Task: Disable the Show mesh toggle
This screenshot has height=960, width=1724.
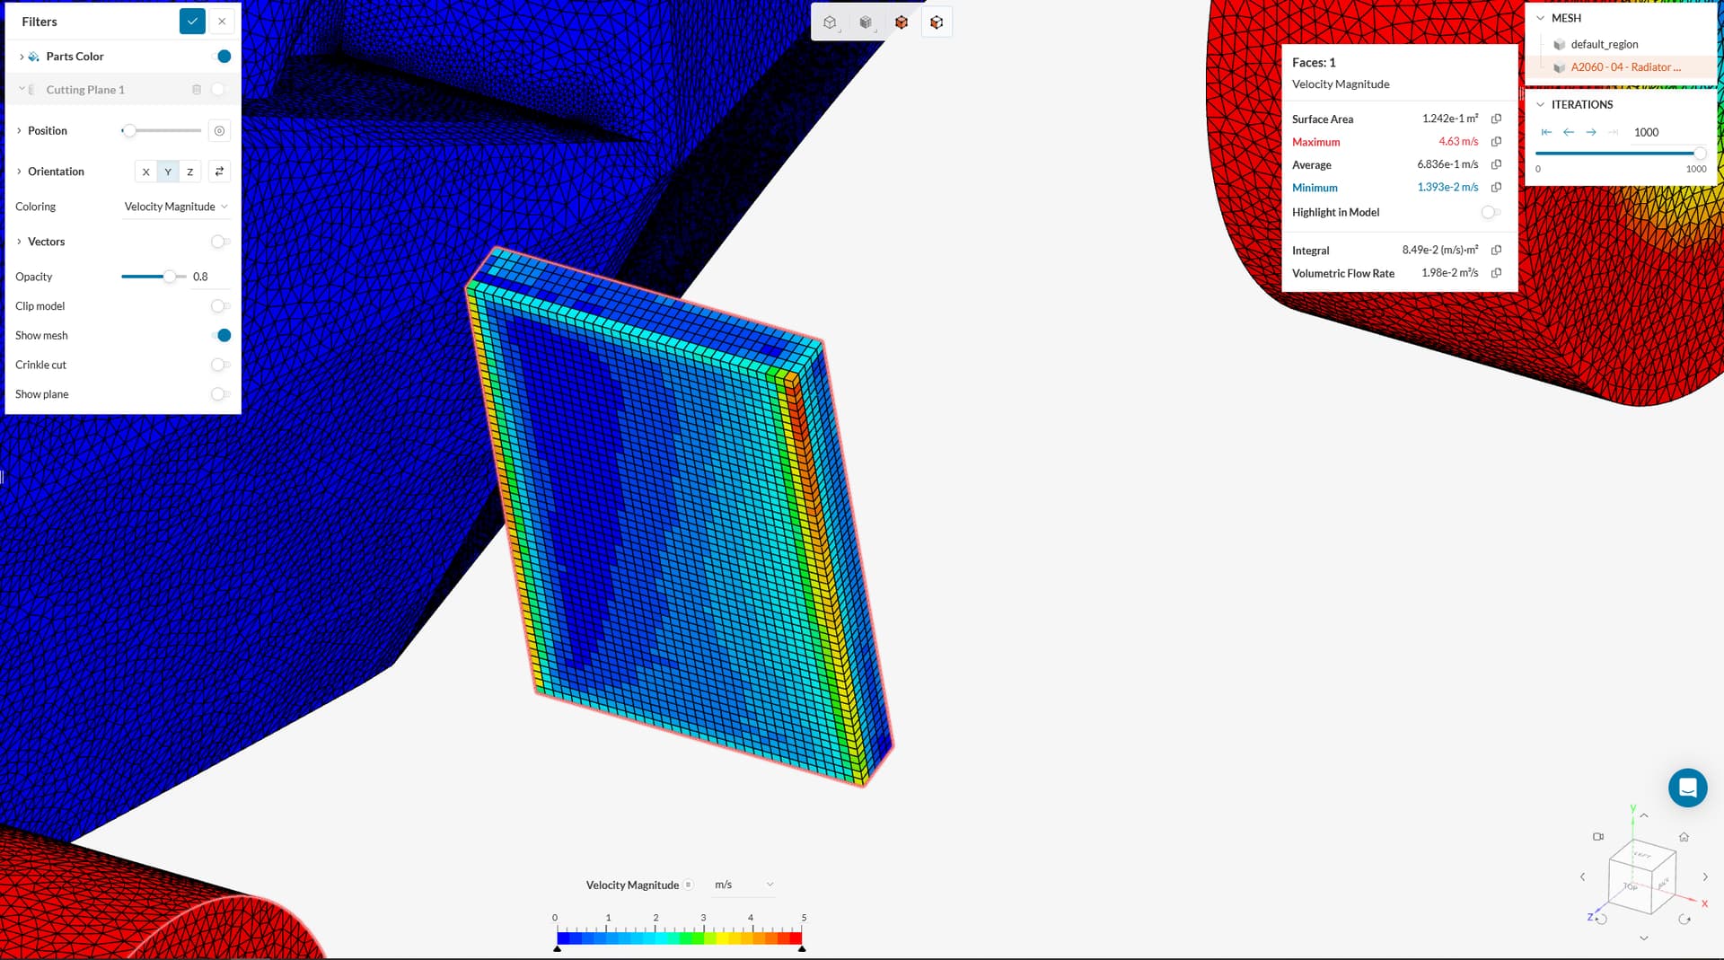Action: tap(222, 335)
